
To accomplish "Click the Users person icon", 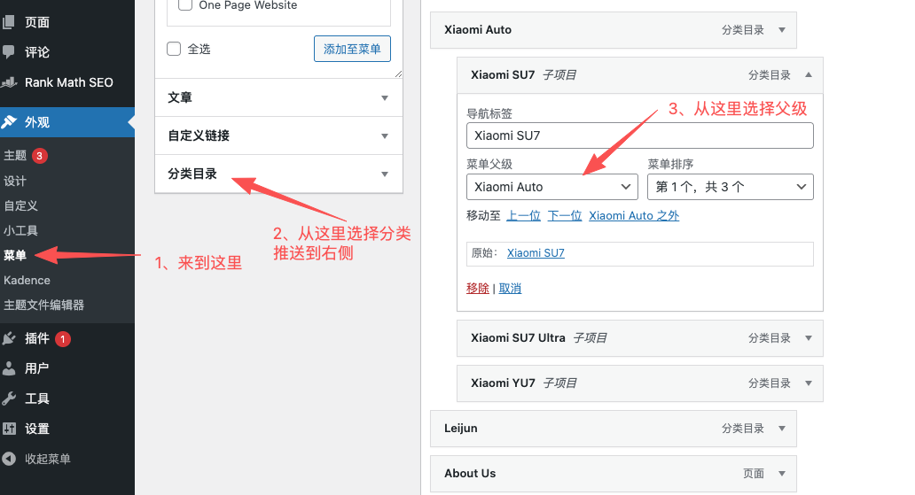I will click(x=9, y=368).
